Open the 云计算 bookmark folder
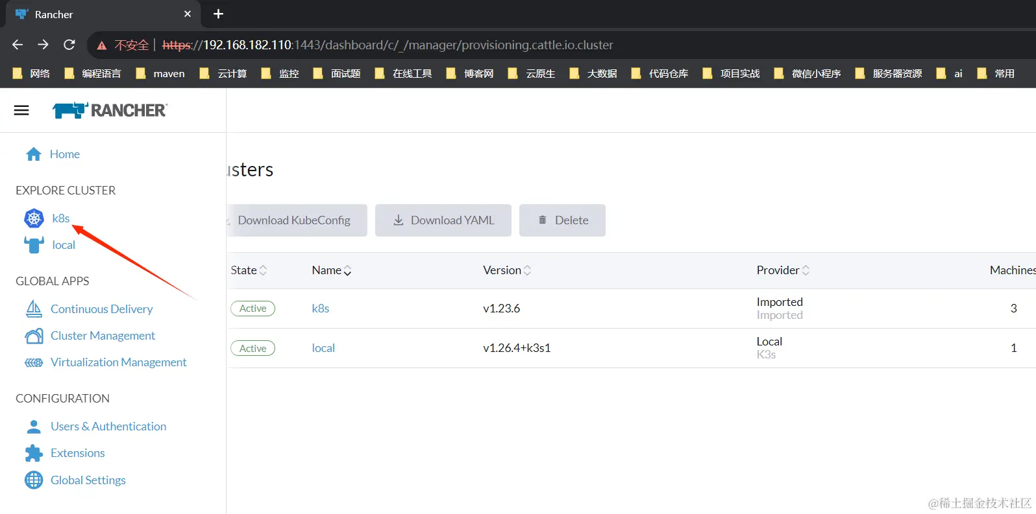Image resolution: width=1036 pixels, height=514 pixels. 223,73
